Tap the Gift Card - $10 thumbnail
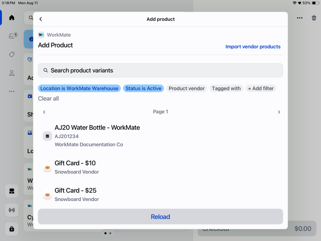This screenshot has width=321, height=241. click(x=47, y=168)
